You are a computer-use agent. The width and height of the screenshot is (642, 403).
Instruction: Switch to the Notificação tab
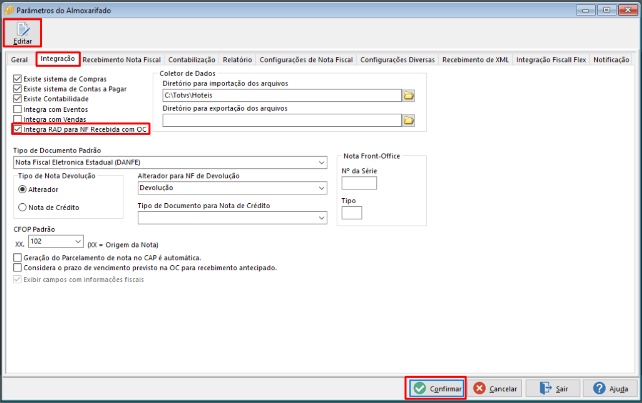611,60
